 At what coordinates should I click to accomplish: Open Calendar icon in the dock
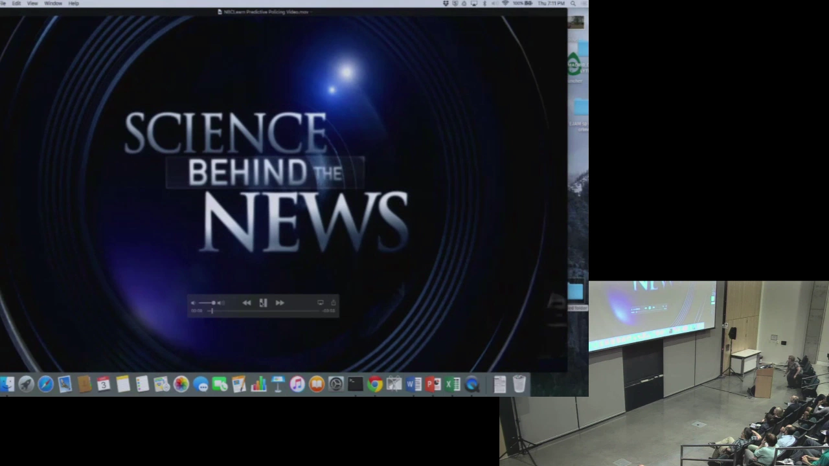point(104,384)
